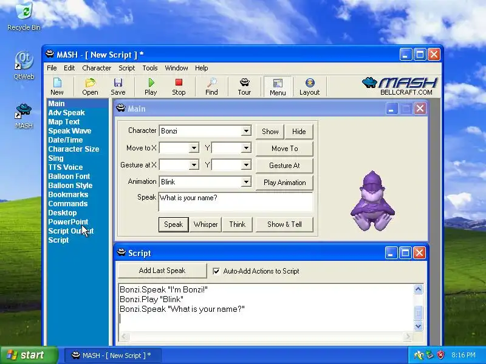Select Date/Time in the sidebar
This screenshot has height=364, width=486.
pos(66,140)
